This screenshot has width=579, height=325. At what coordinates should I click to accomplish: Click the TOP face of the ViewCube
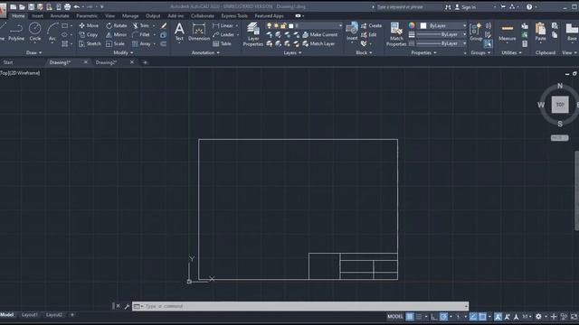[x=560, y=105]
